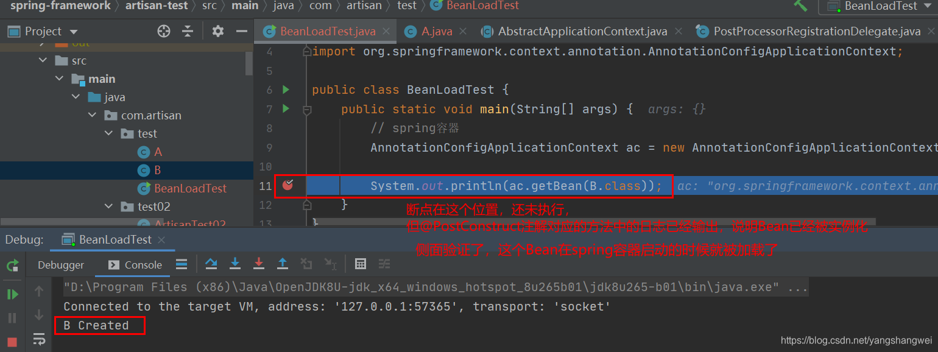Toggle soft-wrap in the console
Image resolution: width=938 pixels, height=352 pixels.
click(39, 339)
